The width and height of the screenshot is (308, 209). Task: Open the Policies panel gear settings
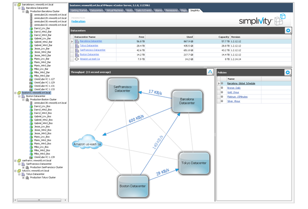pyautogui.click(x=288, y=72)
